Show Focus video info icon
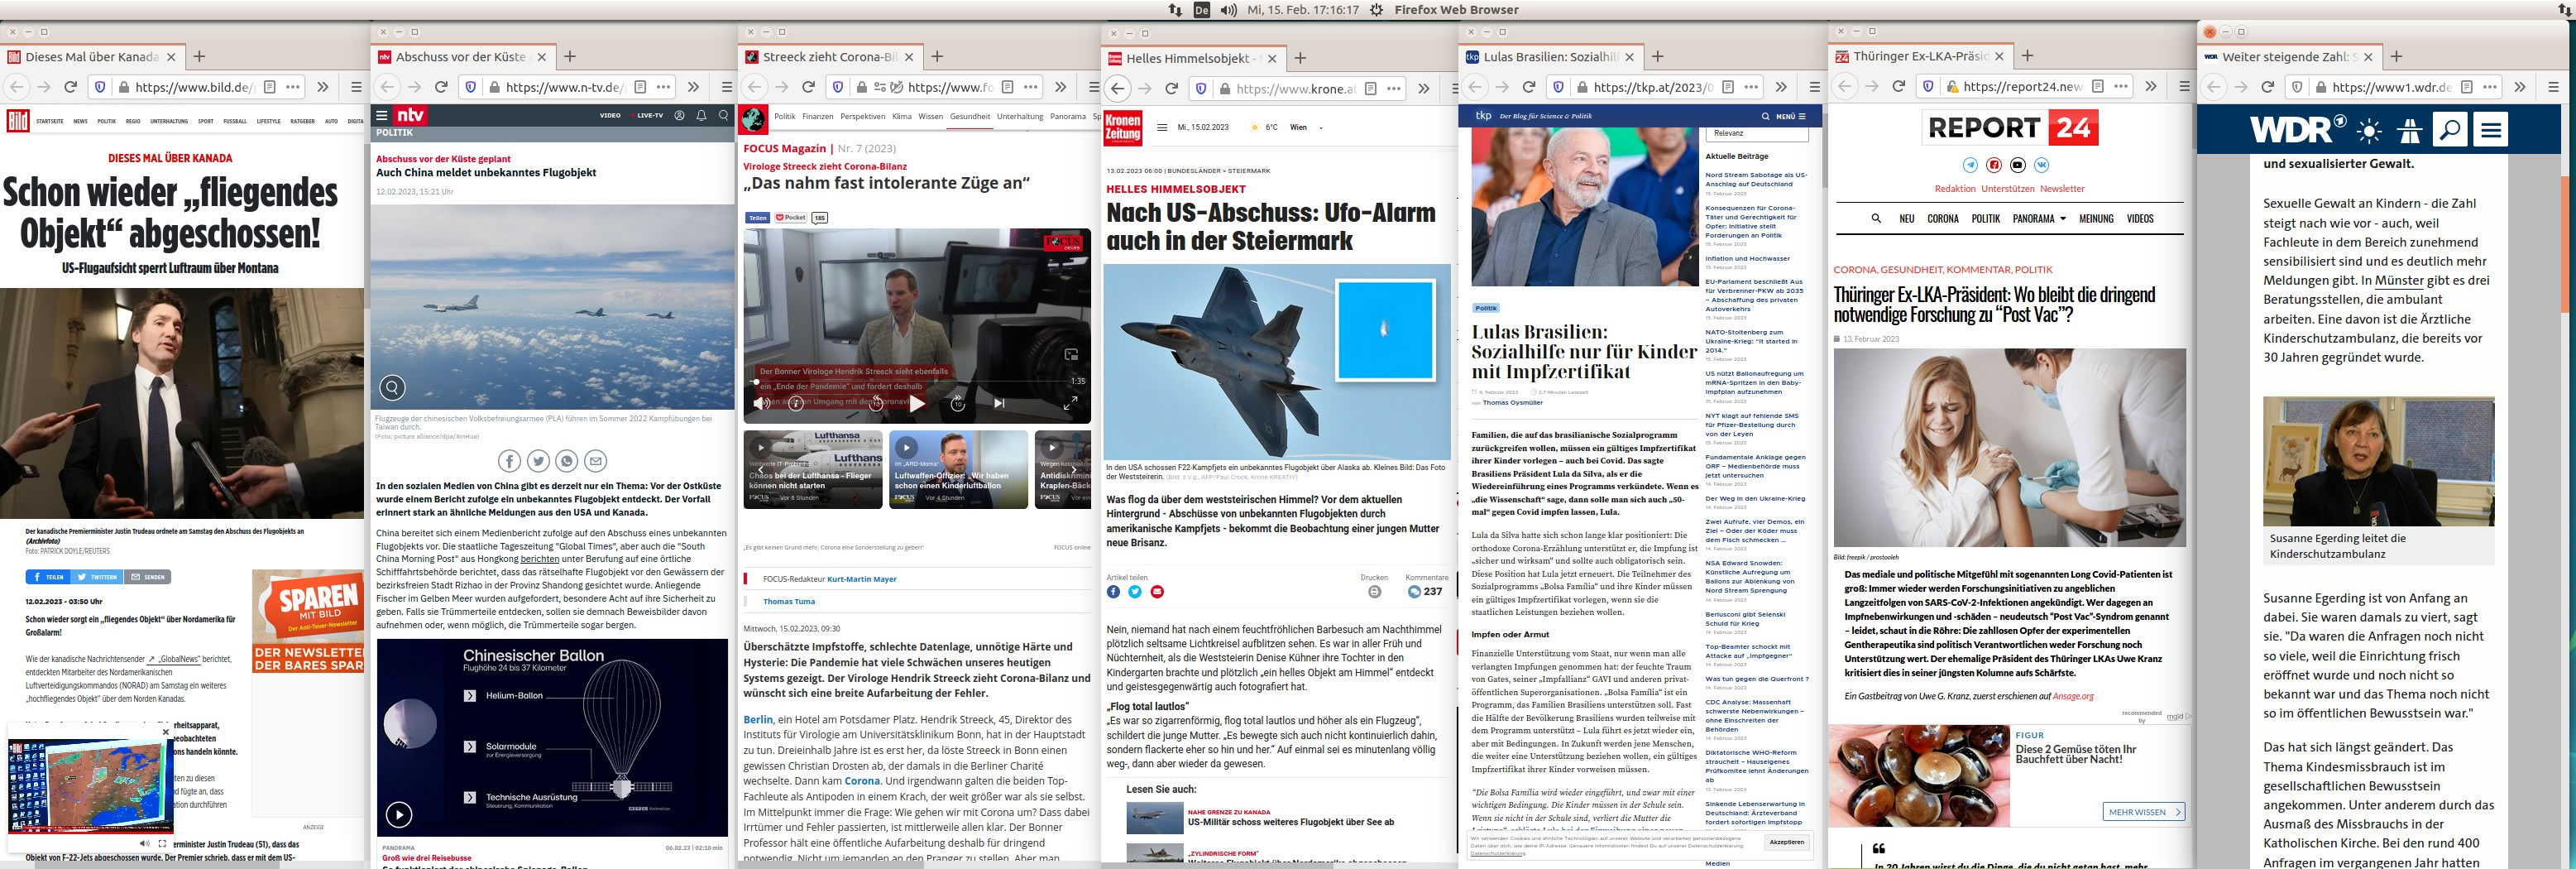This screenshot has height=869, width=2576. point(796,403)
